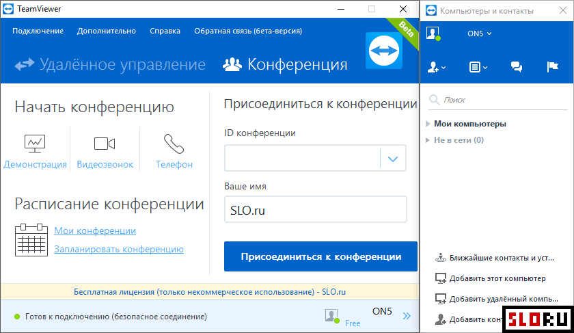Click the add contact person icon at bottom
Viewport: 574px width, 333px height.
(440, 319)
